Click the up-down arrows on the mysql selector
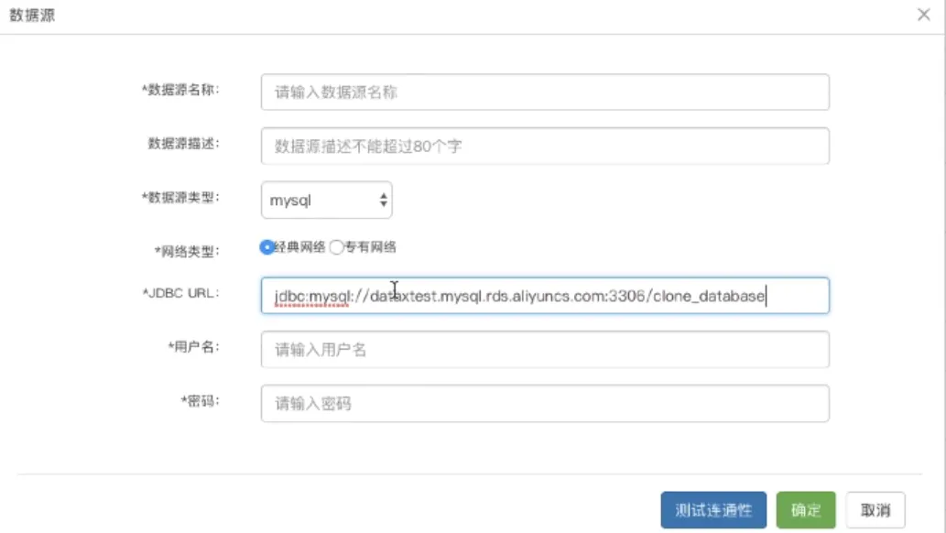946x533 pixels. (383, 201)
